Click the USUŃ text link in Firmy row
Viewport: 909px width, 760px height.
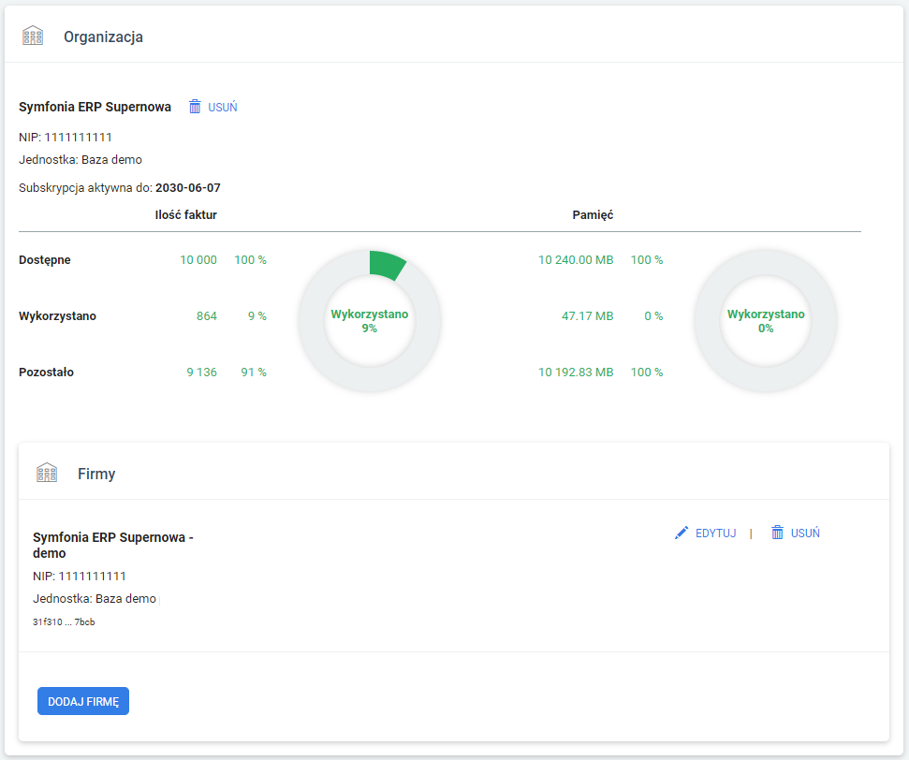point(805,533)
